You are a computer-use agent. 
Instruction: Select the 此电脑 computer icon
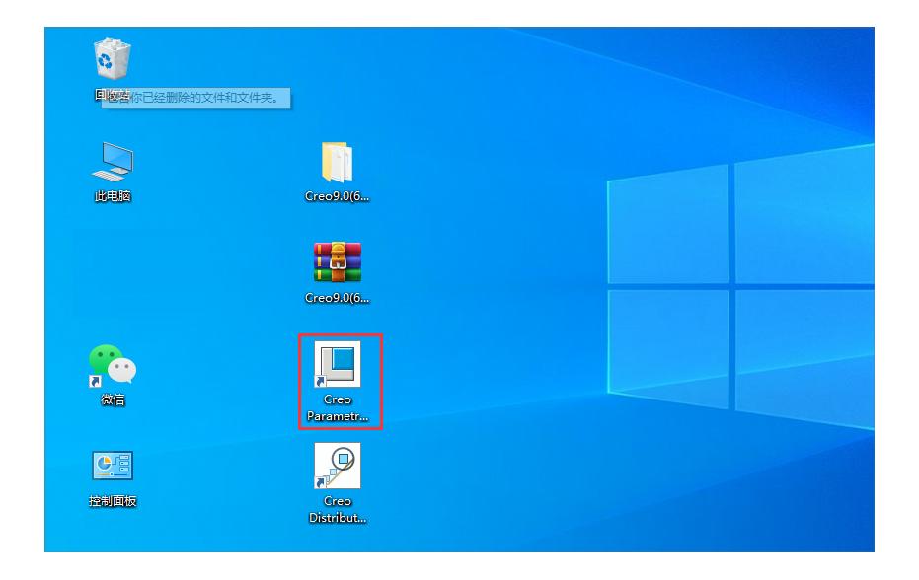[x=113, y=163]
